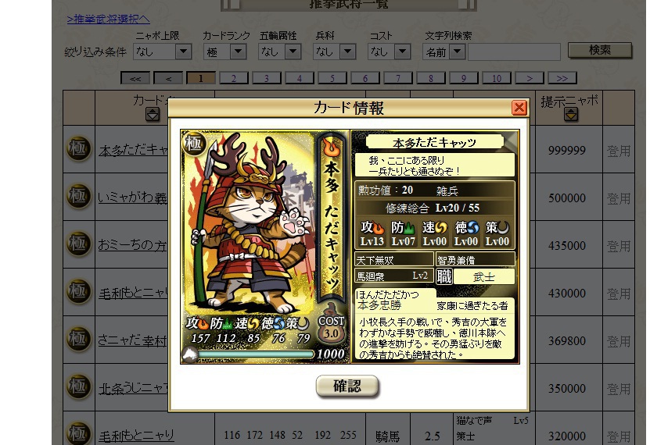Open the 名前 search type dropdown
Viewport: 650px width, 445px height.
444,52
